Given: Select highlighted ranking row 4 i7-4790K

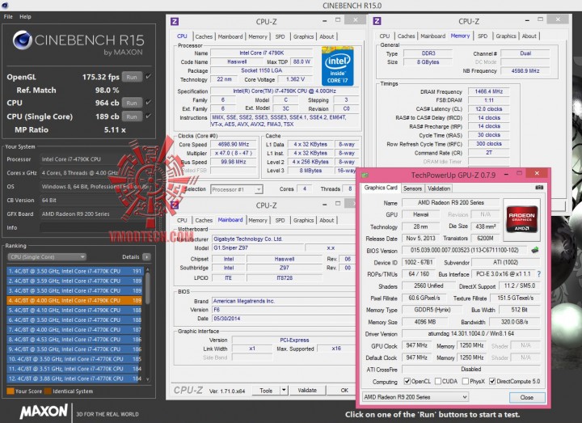Looking at the screenshot, I should (74, 300).
